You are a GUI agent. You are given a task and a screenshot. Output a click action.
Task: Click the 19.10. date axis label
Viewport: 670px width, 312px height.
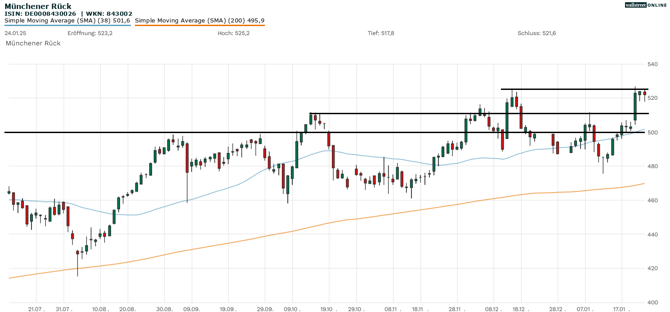coord(329,309)
